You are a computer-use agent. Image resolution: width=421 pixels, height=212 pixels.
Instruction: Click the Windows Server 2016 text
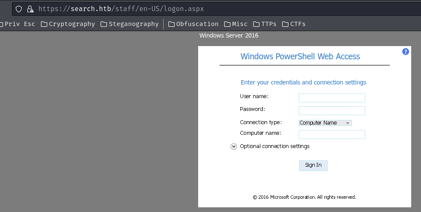[x=229, y=35]
